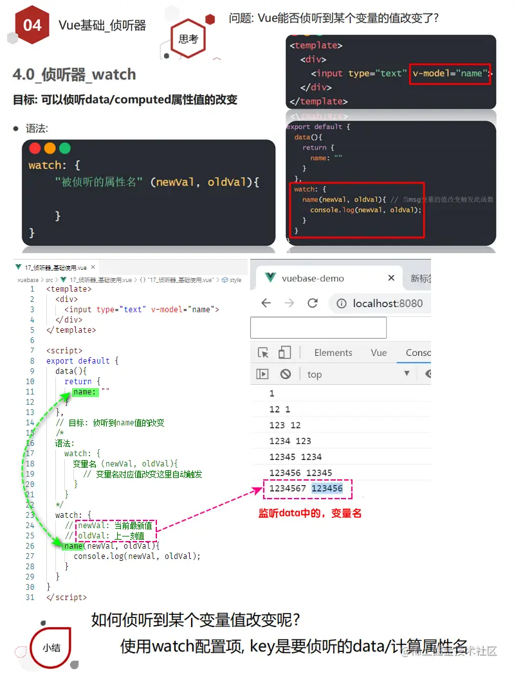
Task: Close the 17_侦听器_基础使用.vue editor tab
Action: coord(93,267)
